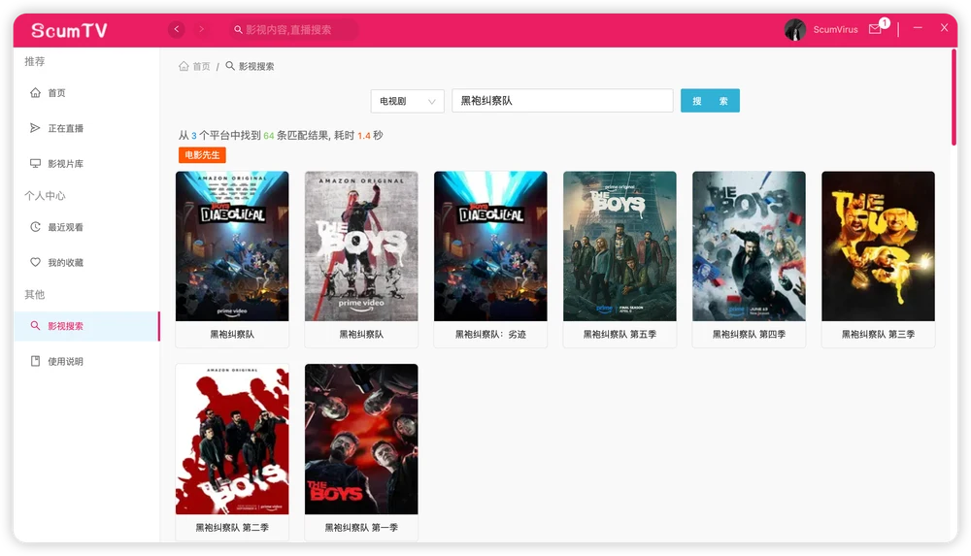Viewport: 971px width, 556px height.
Task: Click the breadcrumb home icon
Action: pos(184,66)
